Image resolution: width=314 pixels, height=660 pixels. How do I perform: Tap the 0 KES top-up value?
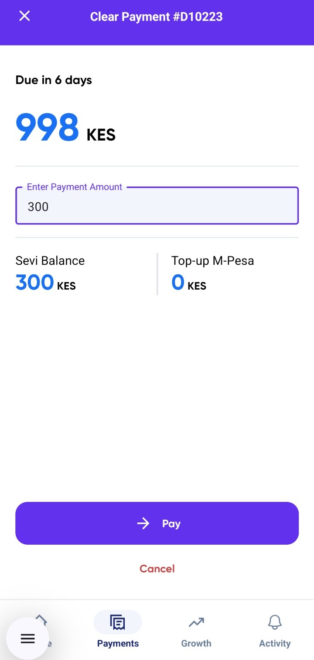[188, 283]
